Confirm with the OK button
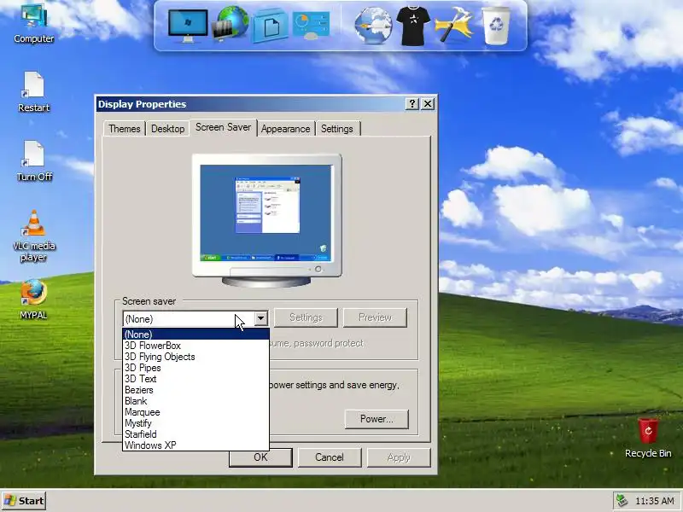 260,457
